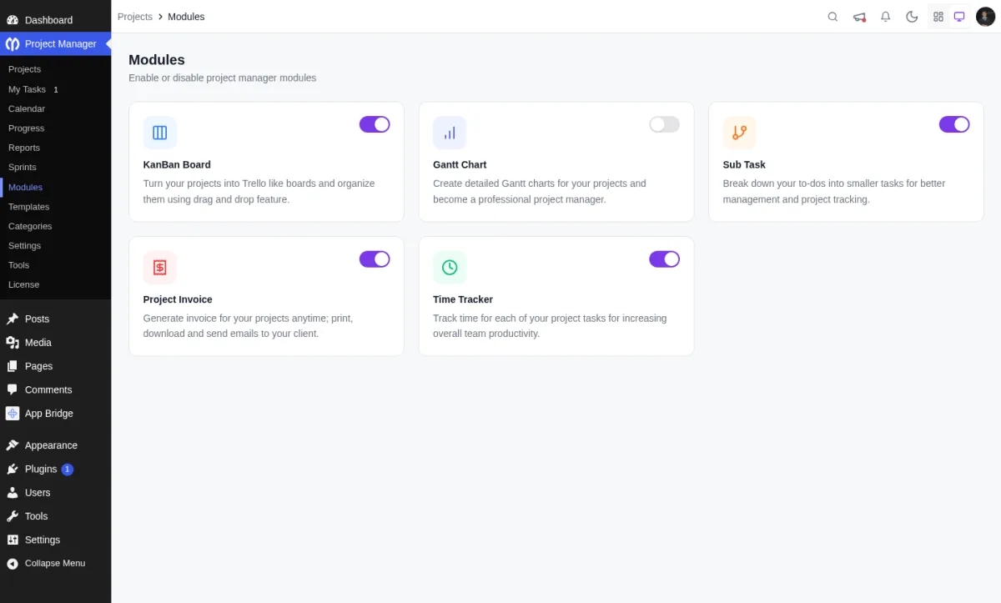Click 'Enable or disable project manager modules' text
Viewport: 1001px width, 603px height.
[x=223, y=78]
